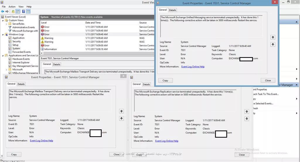Collapse the Service Control Manager actions section
Image resolution: width=300 pixels, height=162 pixels.
pos(296,85)
